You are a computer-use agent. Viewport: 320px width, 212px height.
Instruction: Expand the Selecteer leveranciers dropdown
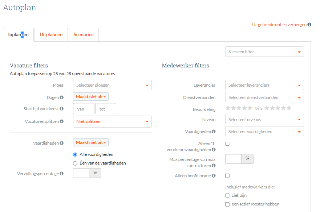pyautogui.click(x=264, y=85)
